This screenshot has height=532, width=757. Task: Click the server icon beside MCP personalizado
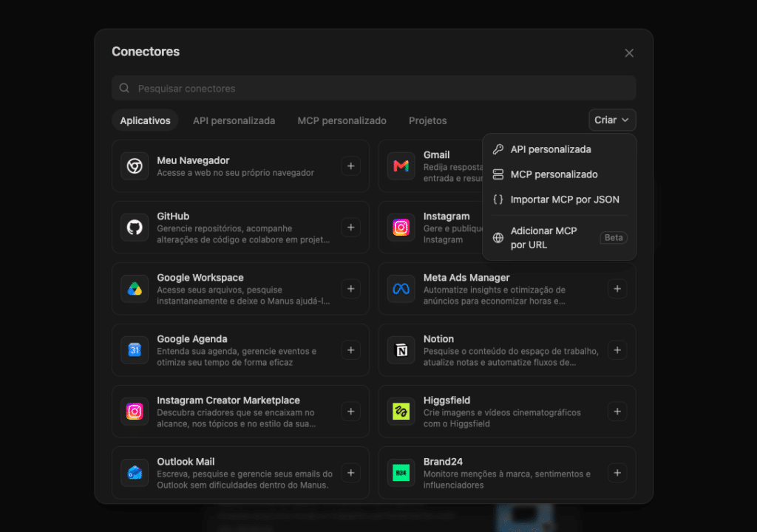point(498,174)
